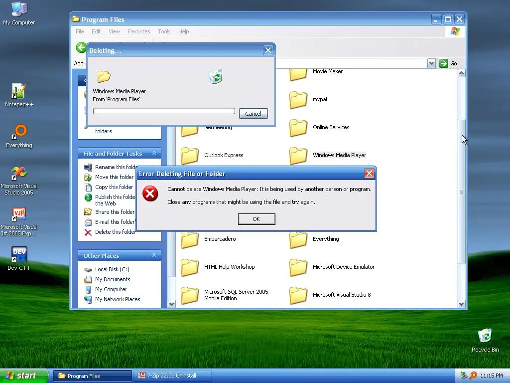Open My Network Places link
Viewport: 510px width, 383px height.
112,299
